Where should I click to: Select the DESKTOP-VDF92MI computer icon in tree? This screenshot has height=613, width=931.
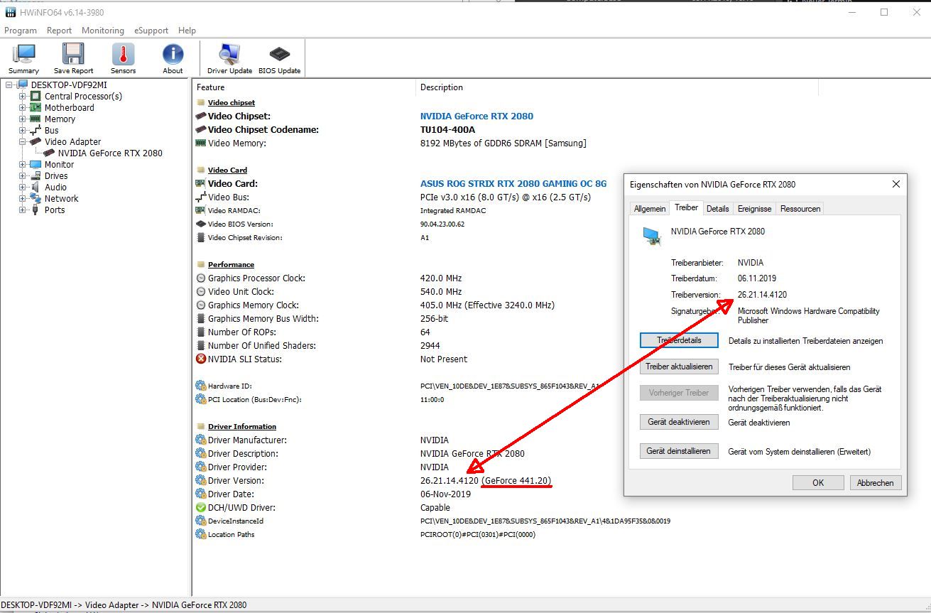(x=23, y=85)
